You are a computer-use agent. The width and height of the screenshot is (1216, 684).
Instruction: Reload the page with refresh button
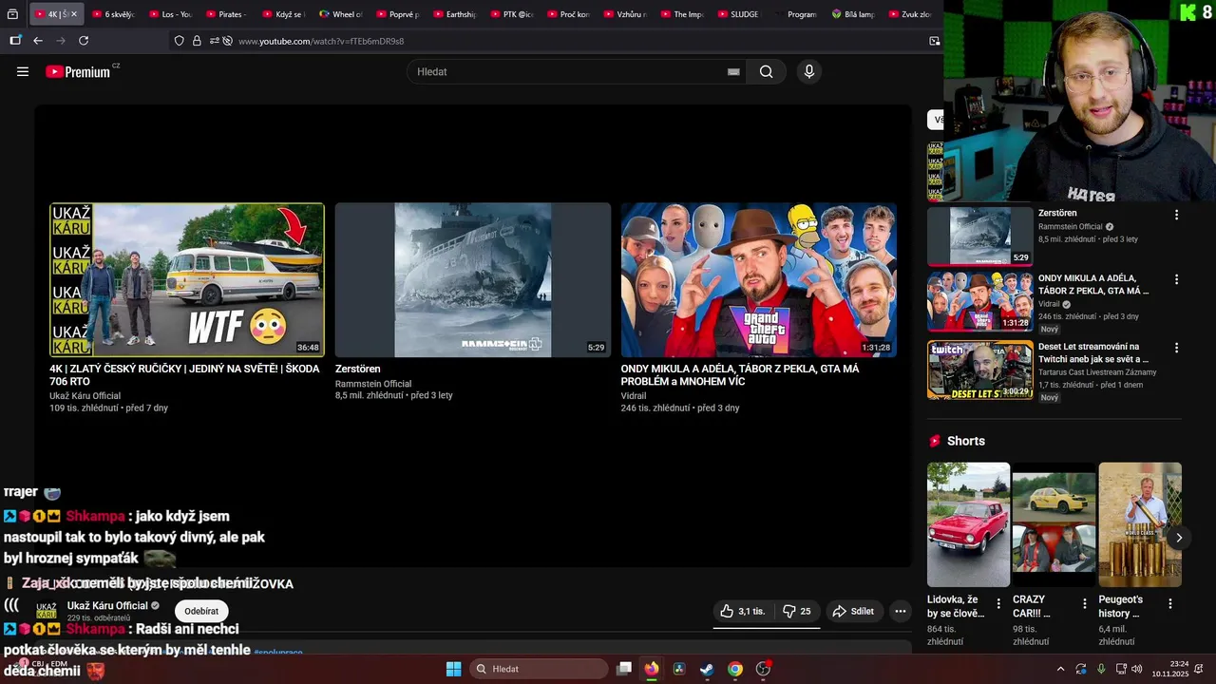coord(84,41)
